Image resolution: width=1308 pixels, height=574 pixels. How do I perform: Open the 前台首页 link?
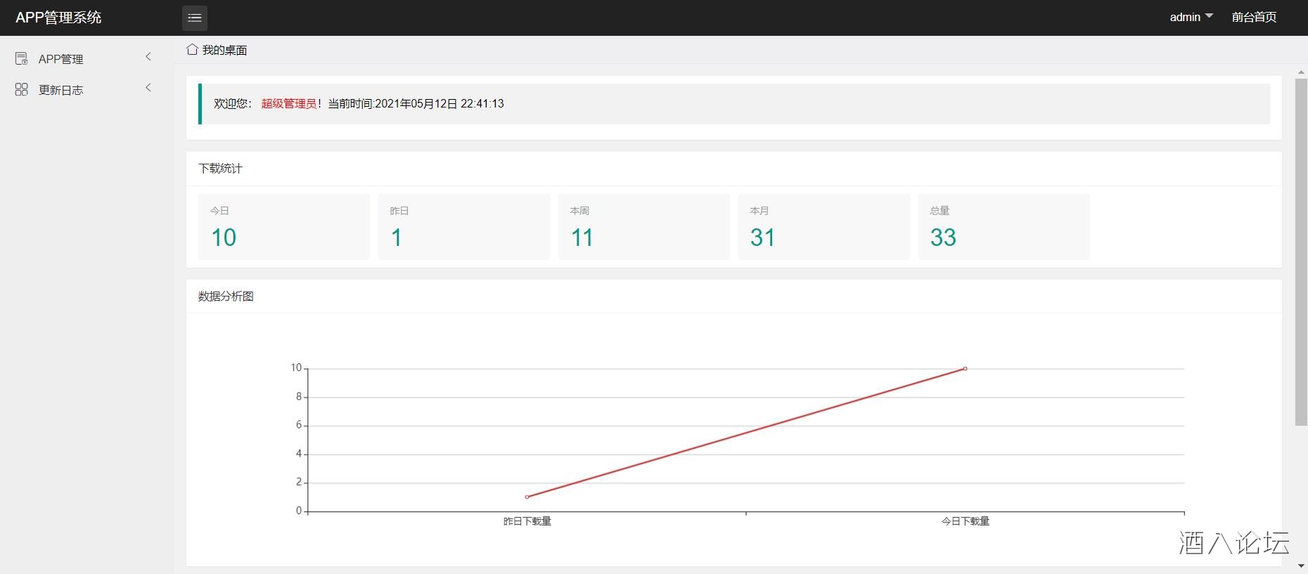pos(1254,18)
